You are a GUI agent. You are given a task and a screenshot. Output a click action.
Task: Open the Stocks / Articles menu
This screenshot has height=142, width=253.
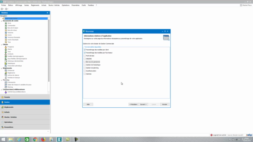click(54, 5)
